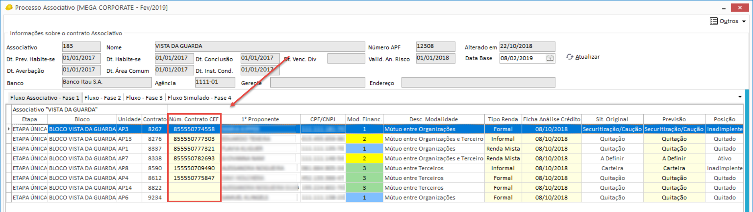Switch to Fluxo Simulado - Fase 4 tab
Screen dimensions: 753x212
[199, 98]
